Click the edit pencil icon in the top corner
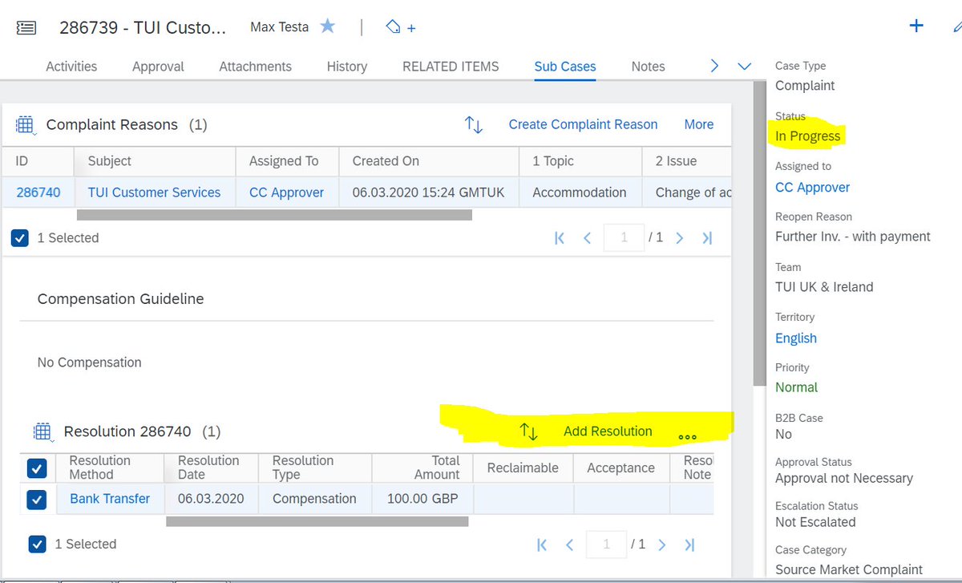This screenshot has height=583, width=962. point(956,26)
